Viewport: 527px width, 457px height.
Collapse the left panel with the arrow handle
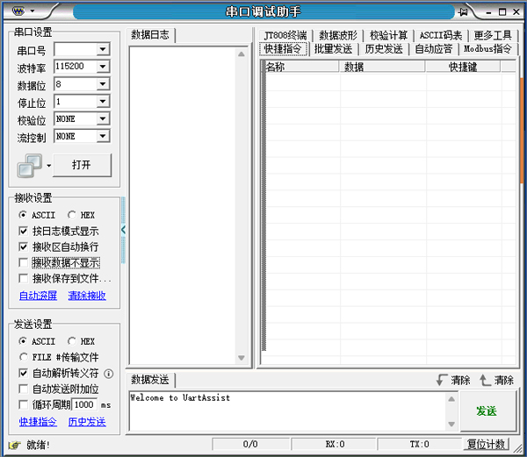click(124, 230)
